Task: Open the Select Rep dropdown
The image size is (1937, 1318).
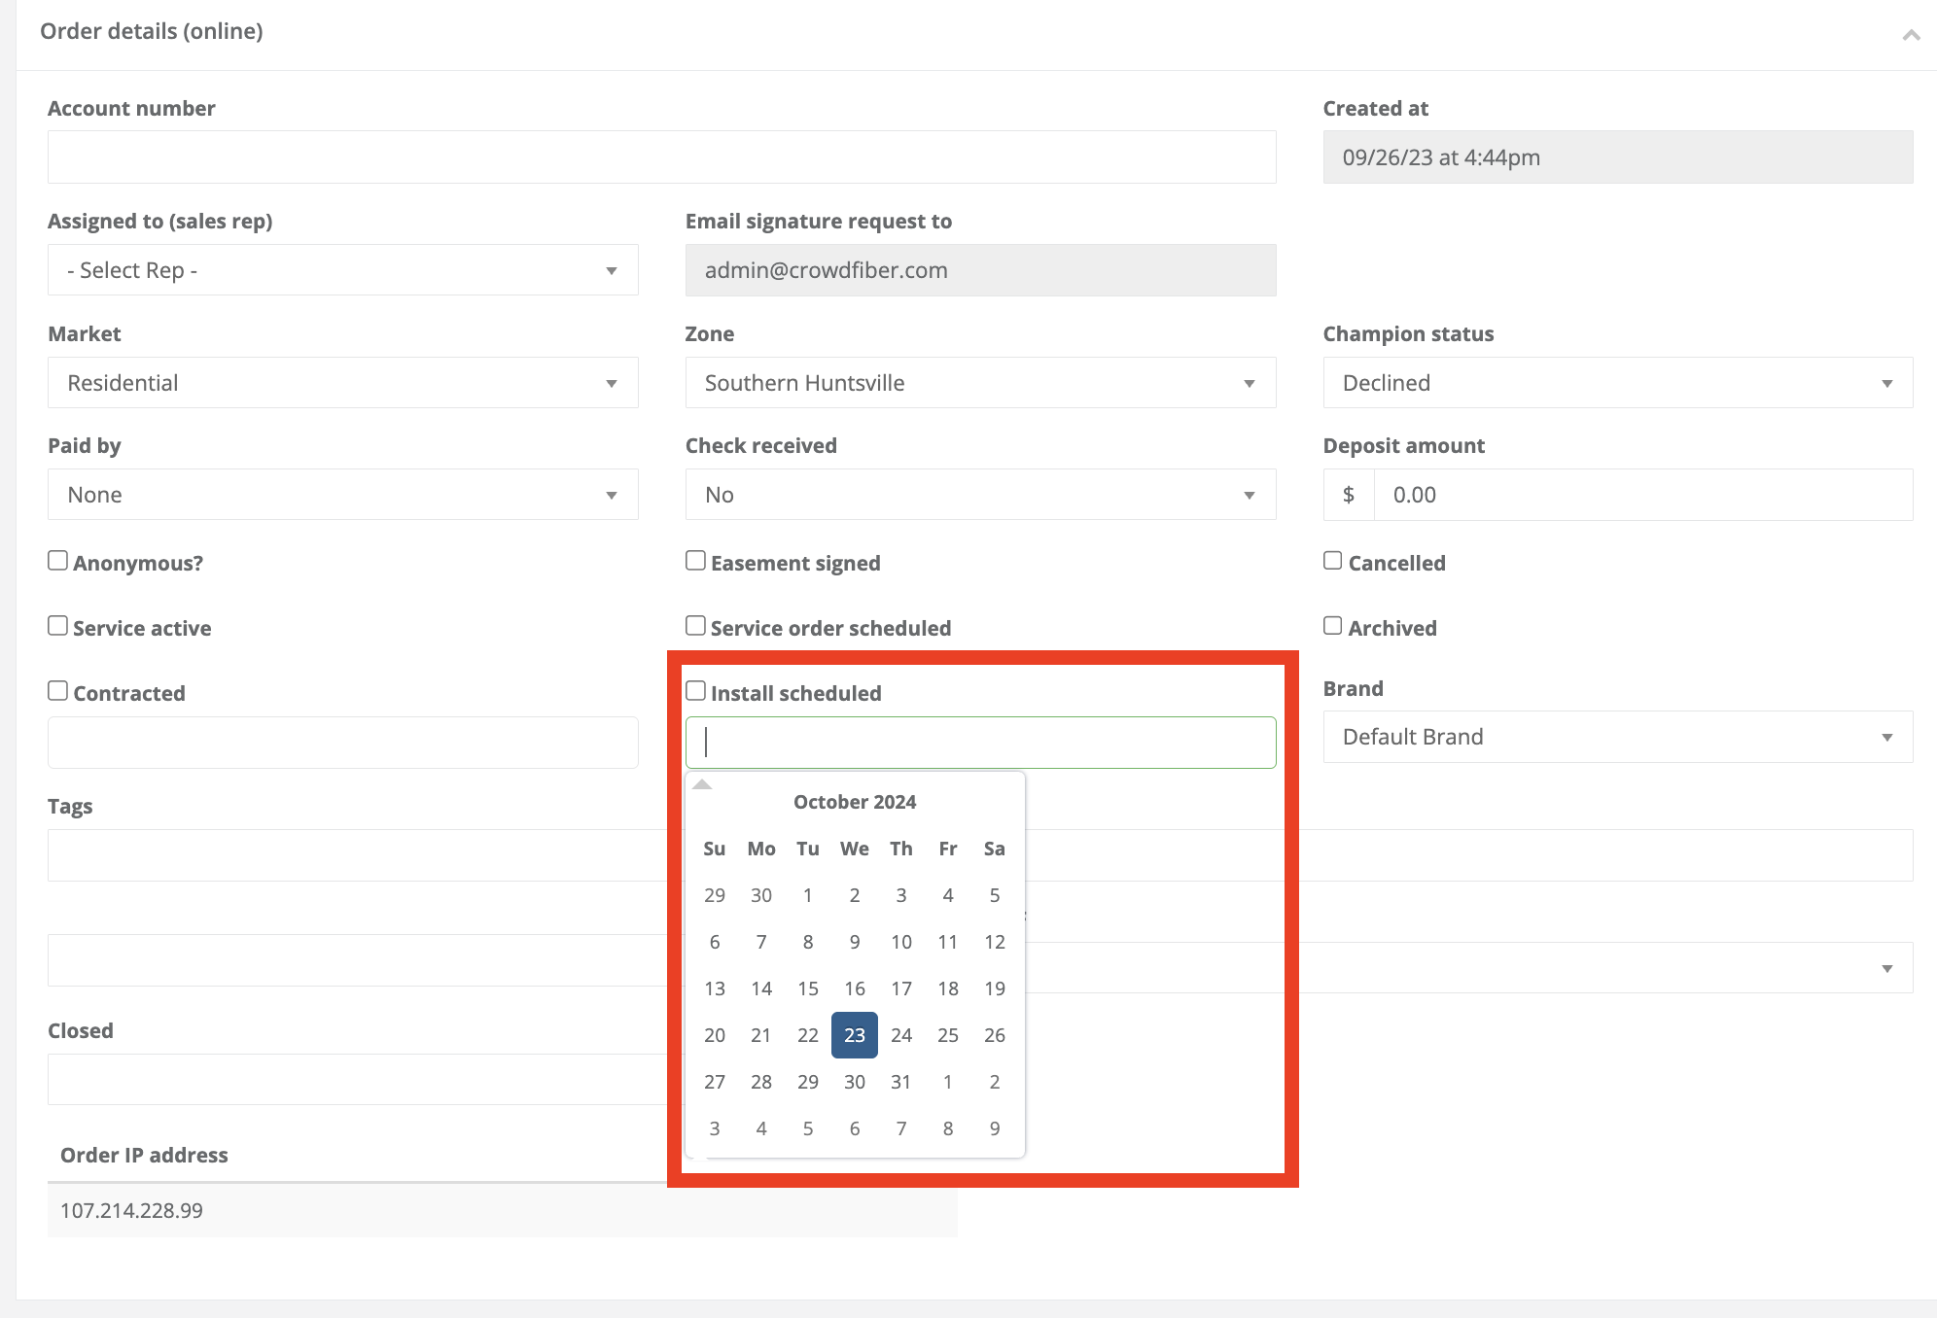Action: click(x=342, y=270)
